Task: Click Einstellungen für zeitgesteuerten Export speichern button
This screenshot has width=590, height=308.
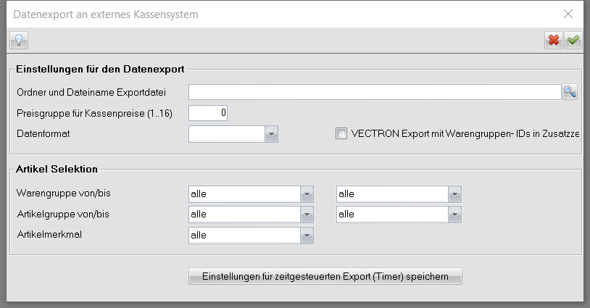Action: point(325,276)
